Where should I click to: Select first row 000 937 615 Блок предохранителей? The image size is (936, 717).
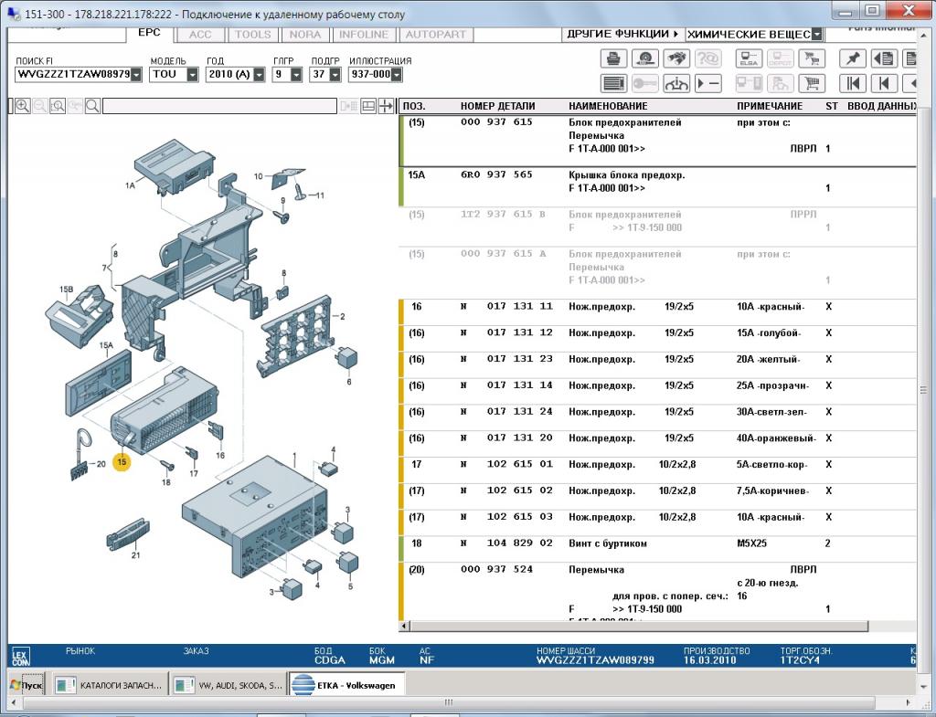[x=658, y=141]
